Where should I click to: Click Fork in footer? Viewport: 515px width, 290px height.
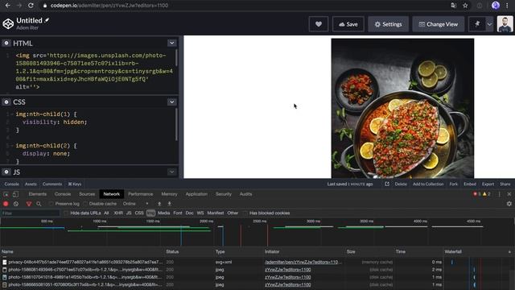click(x=454, y=184)
